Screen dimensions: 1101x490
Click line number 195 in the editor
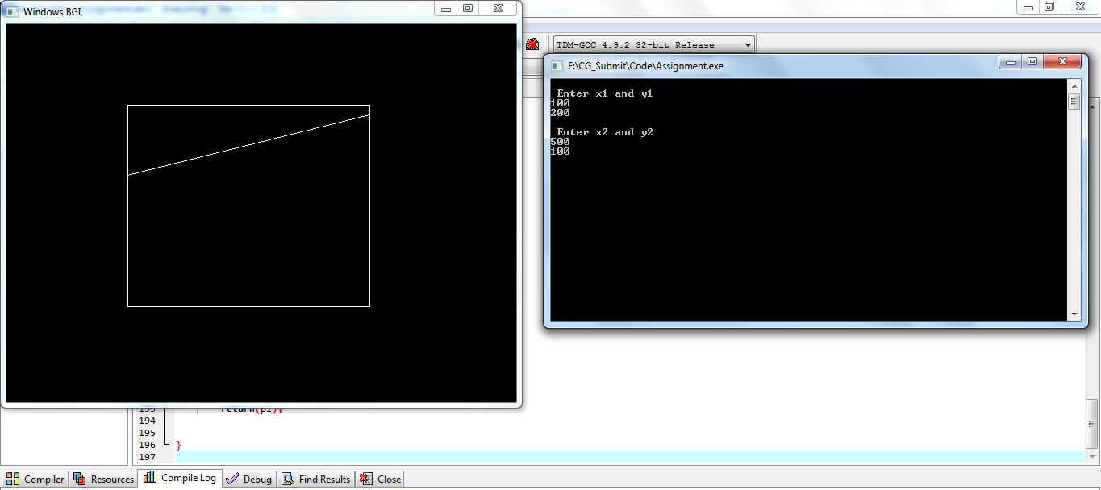click(148, 433)
